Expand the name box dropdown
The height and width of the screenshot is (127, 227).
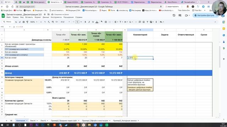10,27
